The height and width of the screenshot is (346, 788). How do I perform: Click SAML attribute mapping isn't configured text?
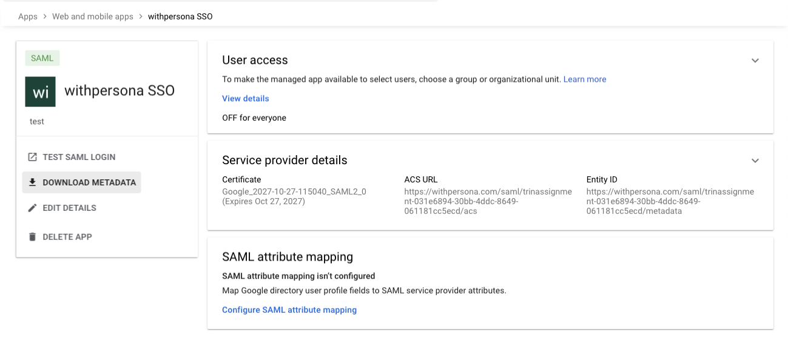click(298, 276)
